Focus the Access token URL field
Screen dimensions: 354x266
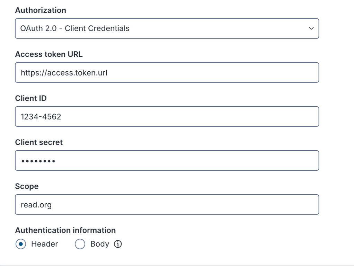[167, 72]
